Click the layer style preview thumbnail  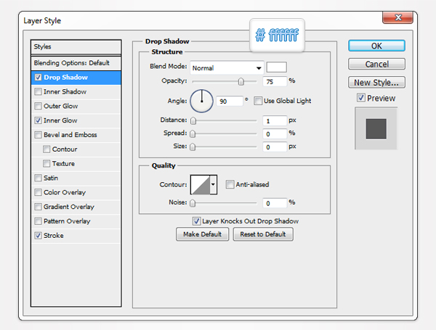[x=376, y=128]
